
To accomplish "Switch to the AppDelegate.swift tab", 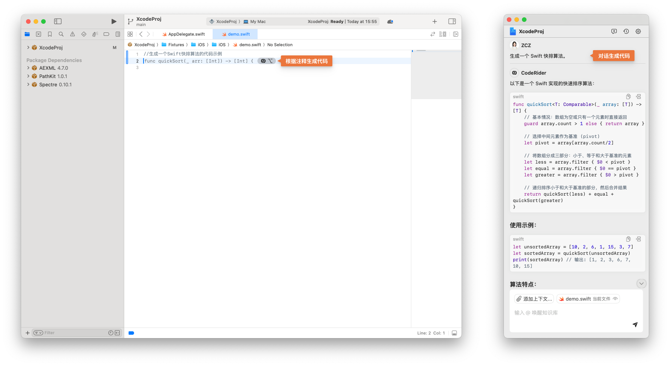I will click(184, 34).
